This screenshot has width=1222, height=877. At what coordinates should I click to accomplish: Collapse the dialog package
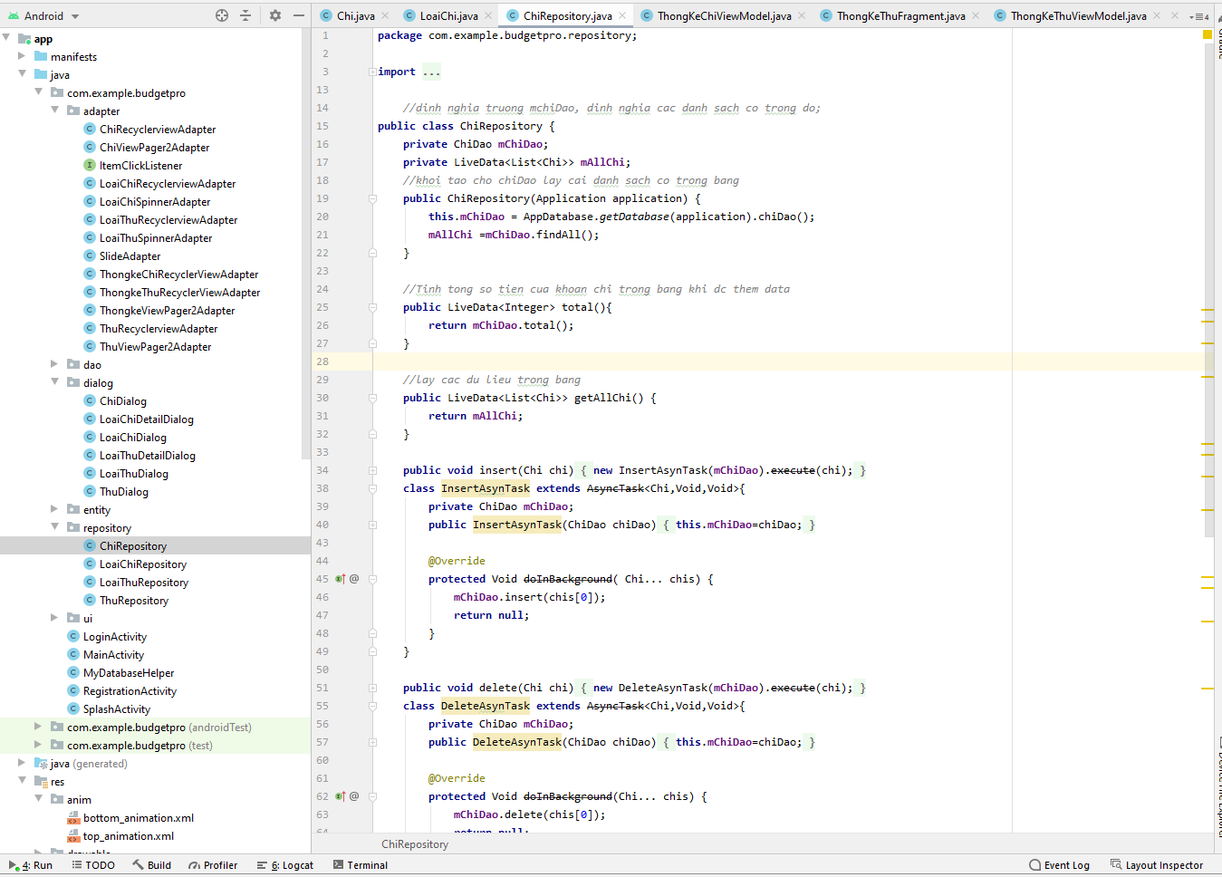pos(55,382)
